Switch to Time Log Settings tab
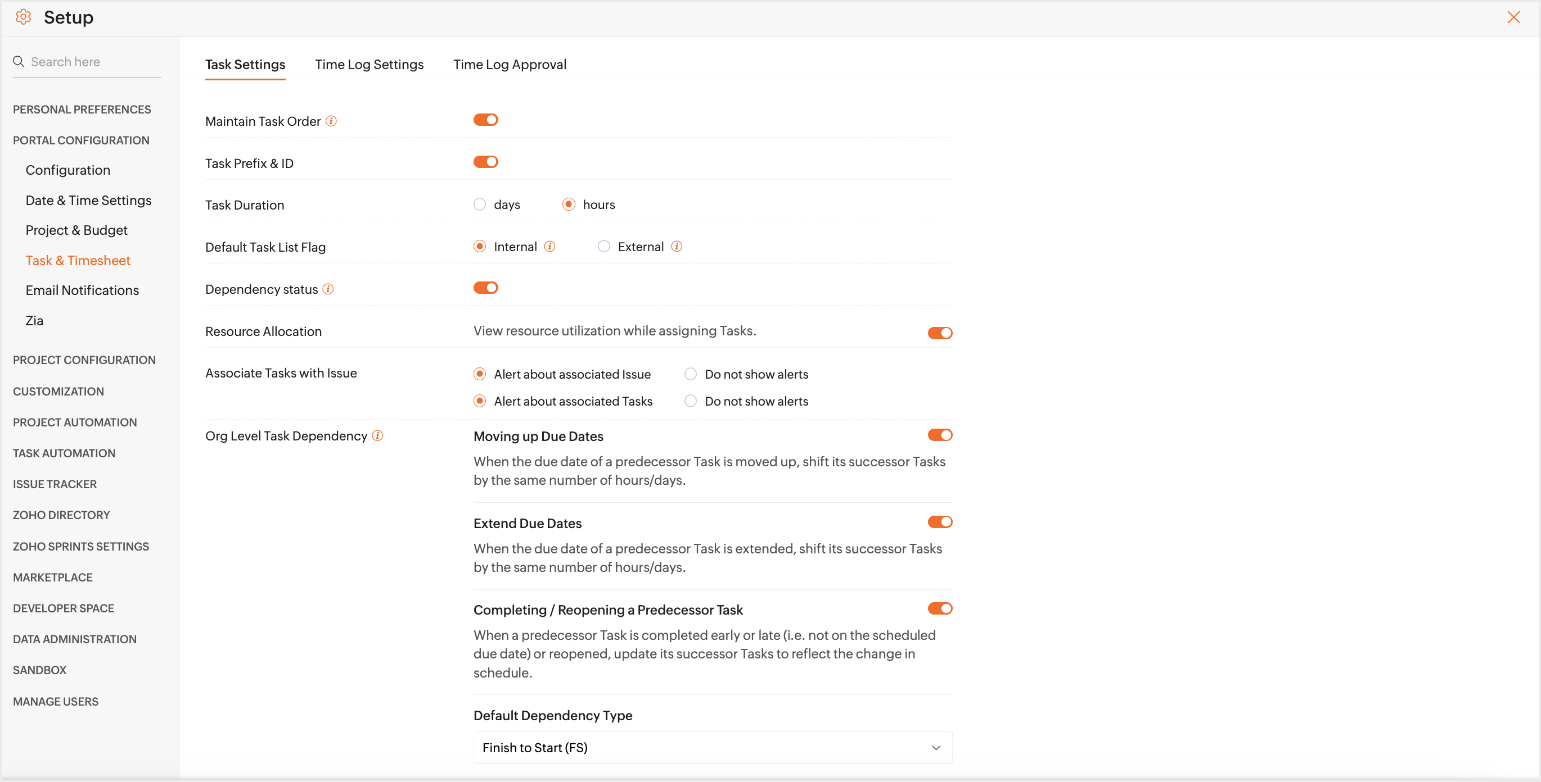1541x782 pixels. [369, 65]
